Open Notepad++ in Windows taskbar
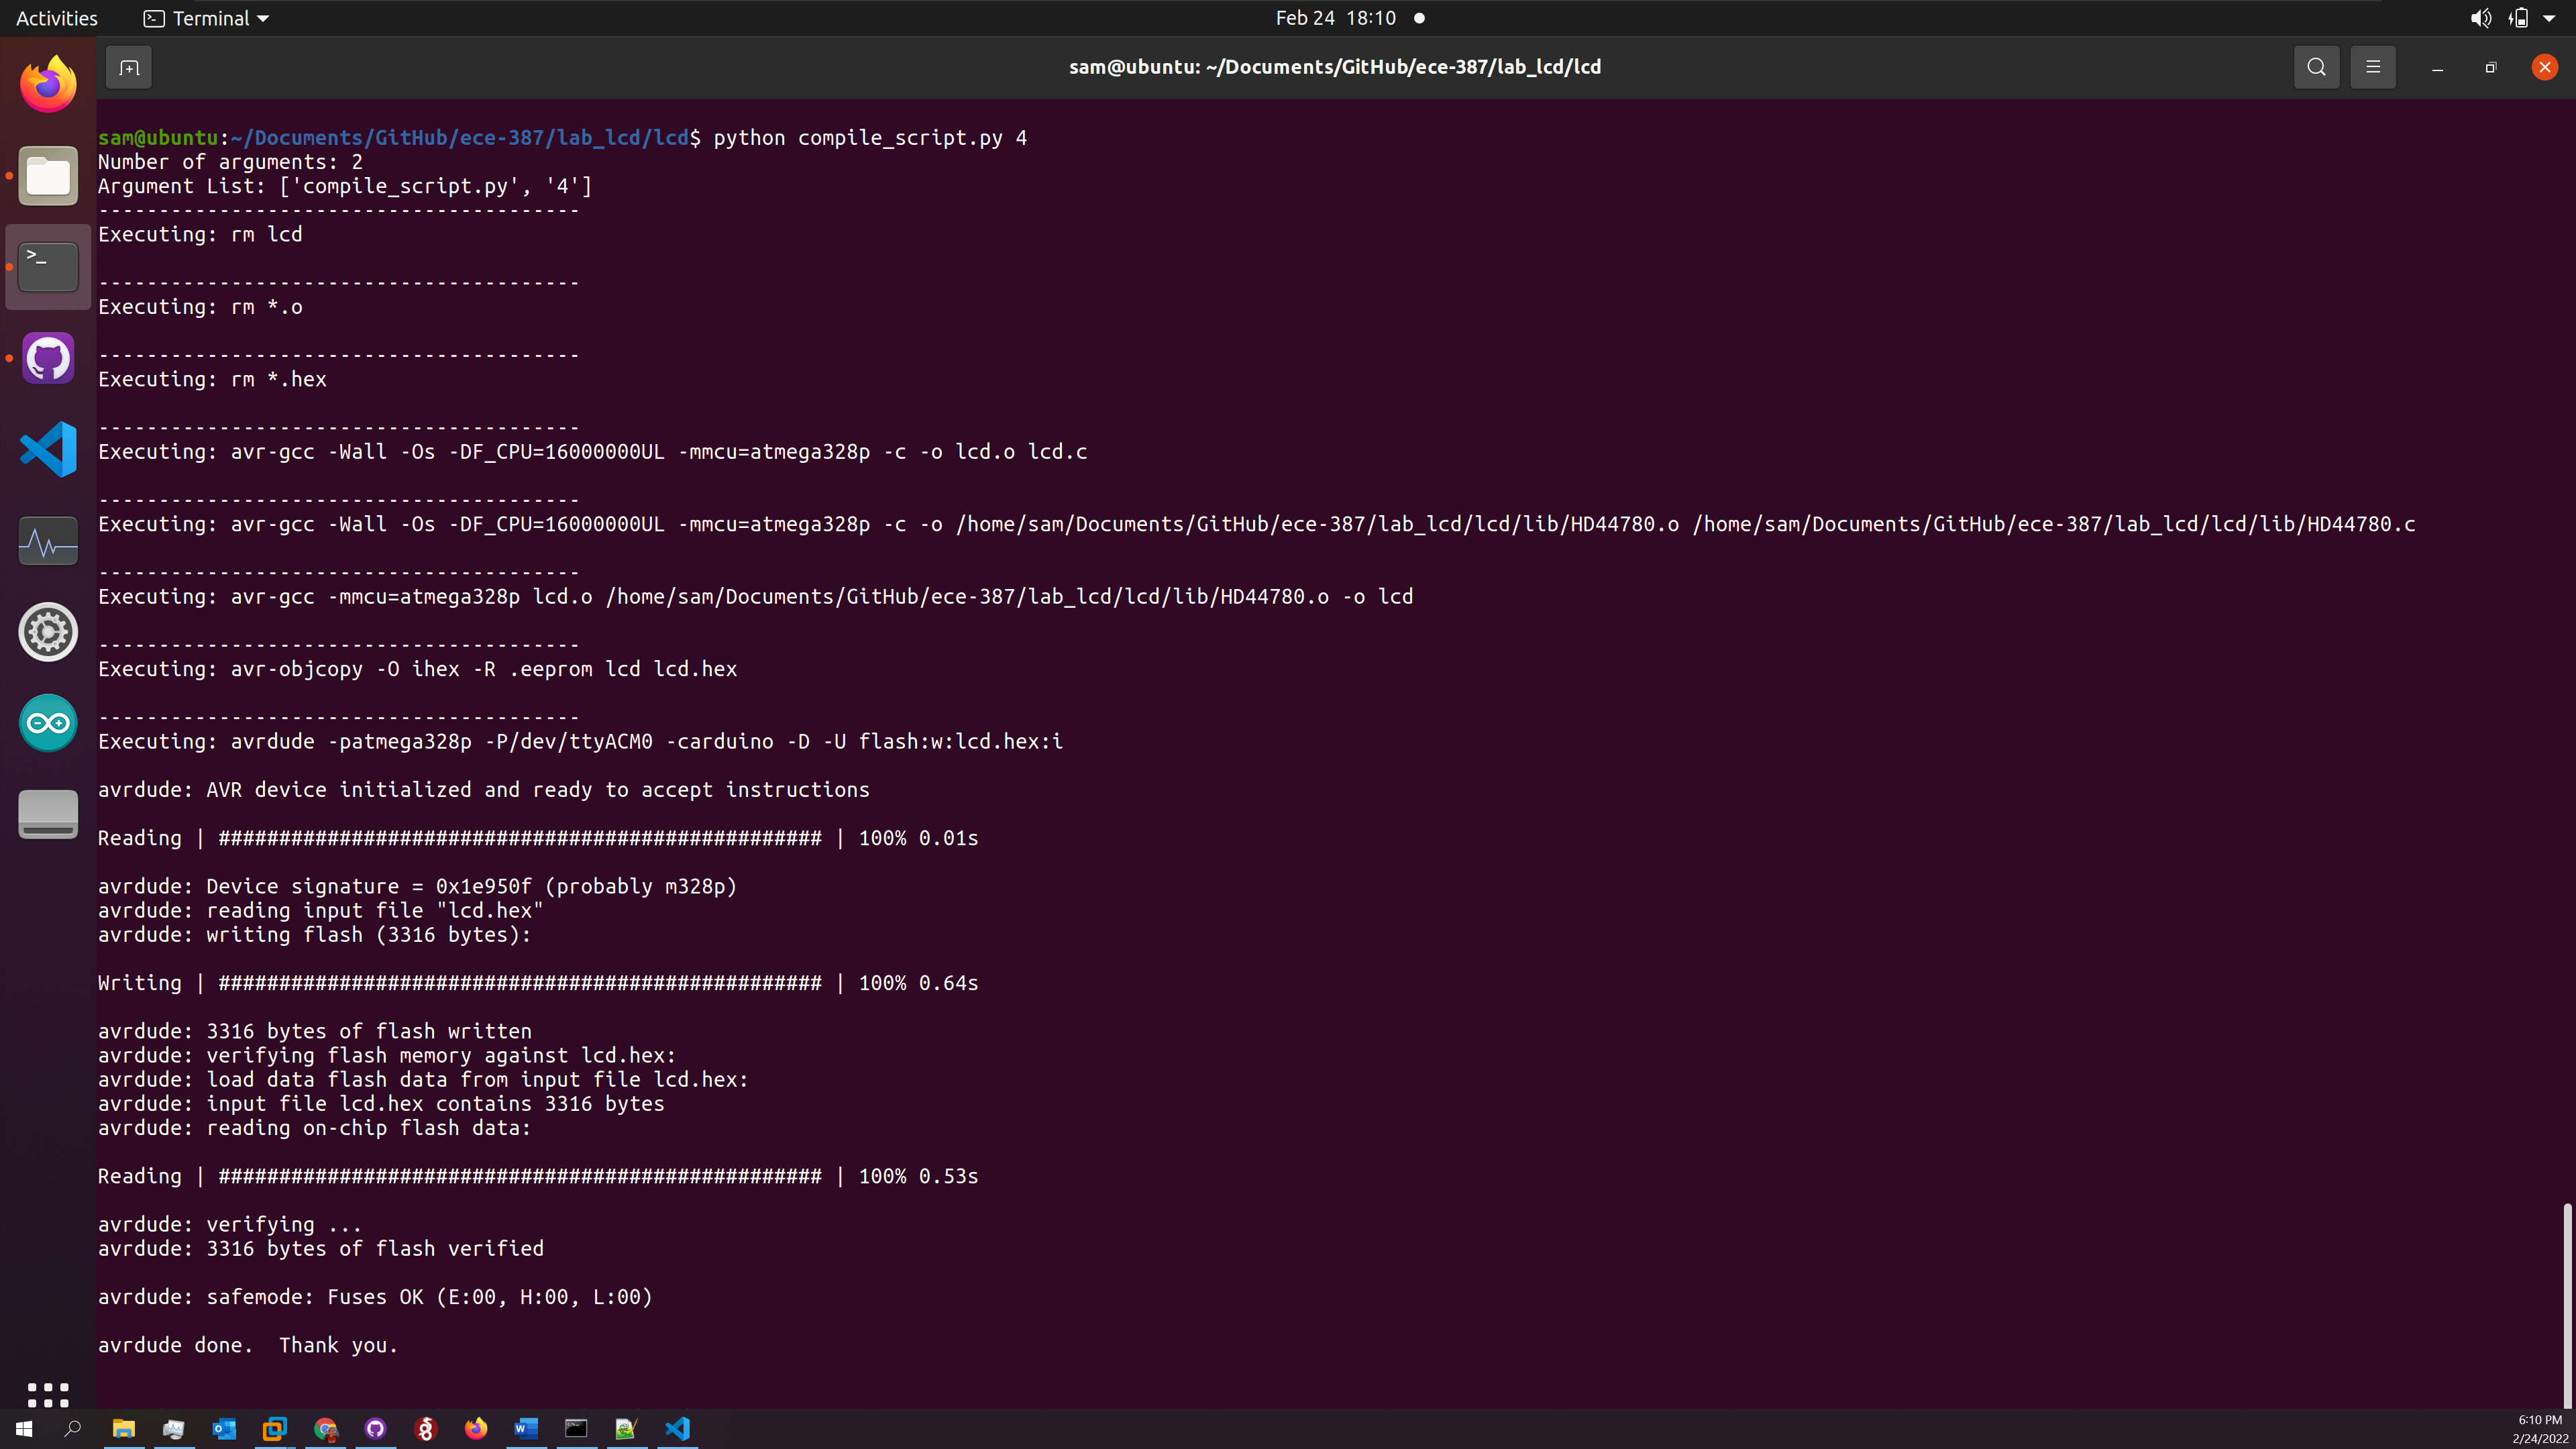The width and height of the screenshot is (2576, 1449). [x=626, y=1429]
